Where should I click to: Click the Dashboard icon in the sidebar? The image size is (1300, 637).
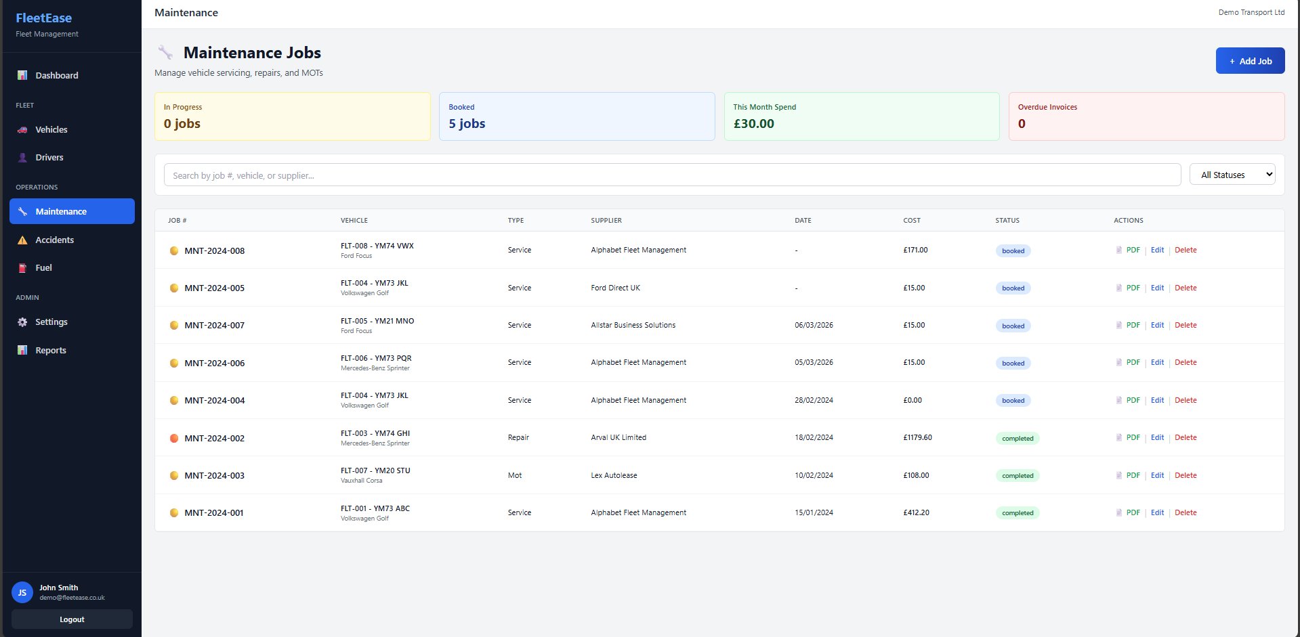(x=22, y=75)
